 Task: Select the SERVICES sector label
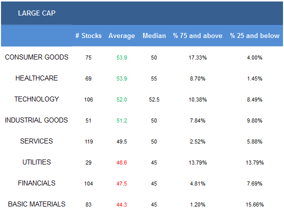pyautogui.click(x=36, y=141)
